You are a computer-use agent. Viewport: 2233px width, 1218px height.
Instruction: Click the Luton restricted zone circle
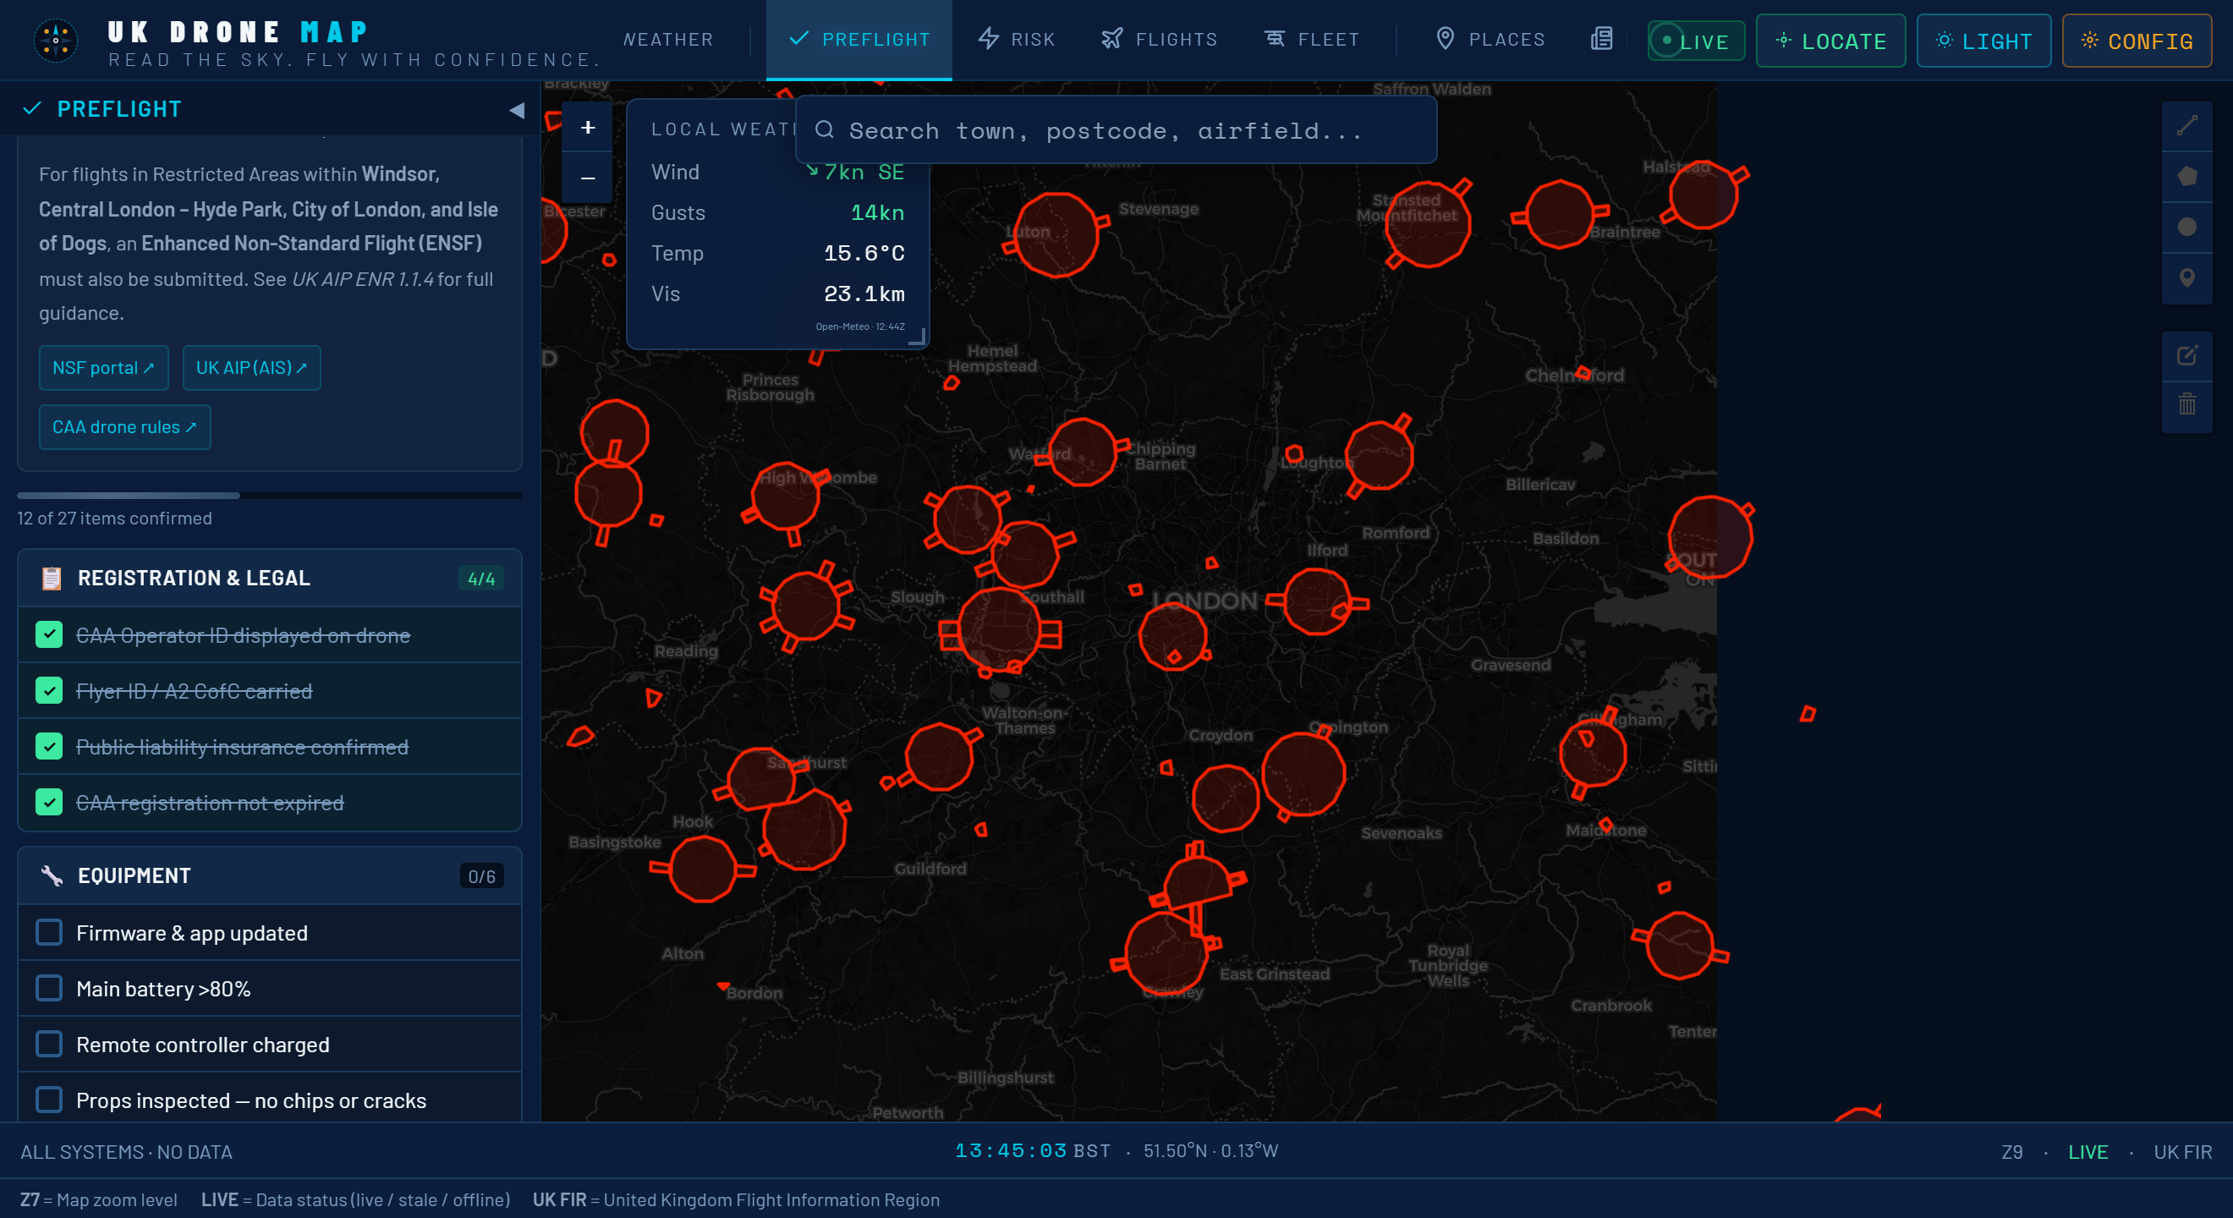click(1056, 235)
